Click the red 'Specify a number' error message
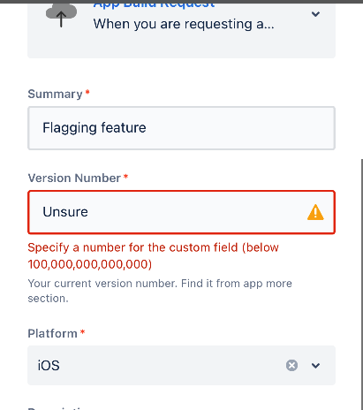The height and width of the screenshot is (410, 363). tap(153, 255)
